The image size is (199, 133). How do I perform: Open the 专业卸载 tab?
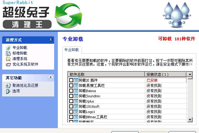pyautogui.click(x=72, y=50)
